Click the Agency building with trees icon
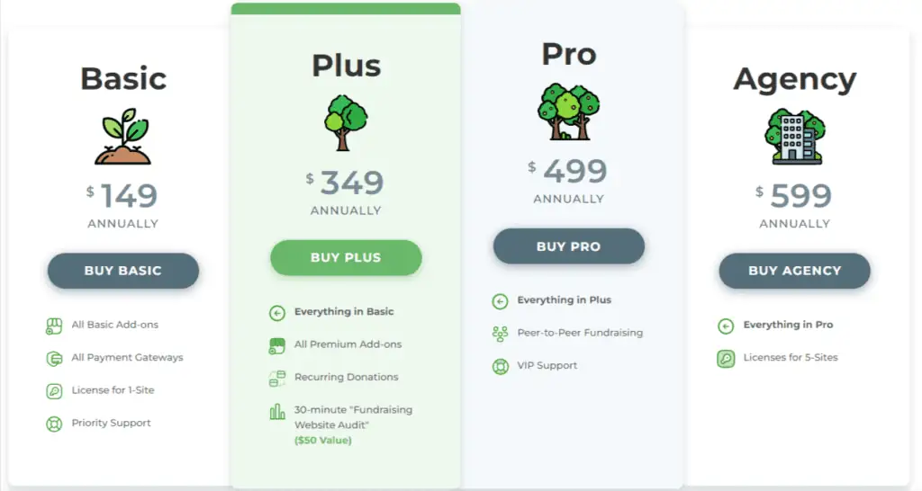Image resolution: width=922 pixels, height=491 pixels. click(x=794, y=136)
